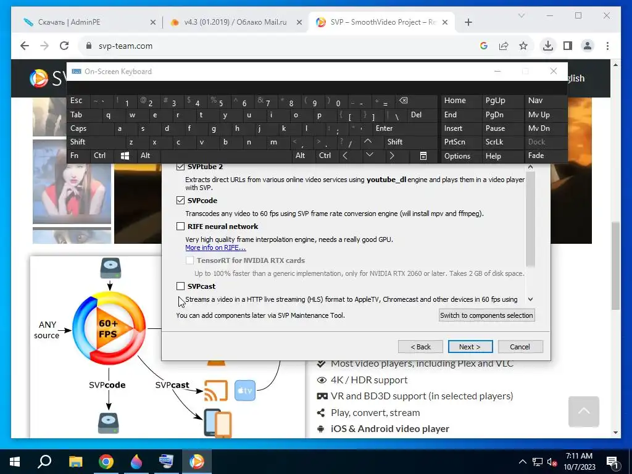Click the web page vertical scrollbar thumb

pyautogui.click(x=615, y=265)
